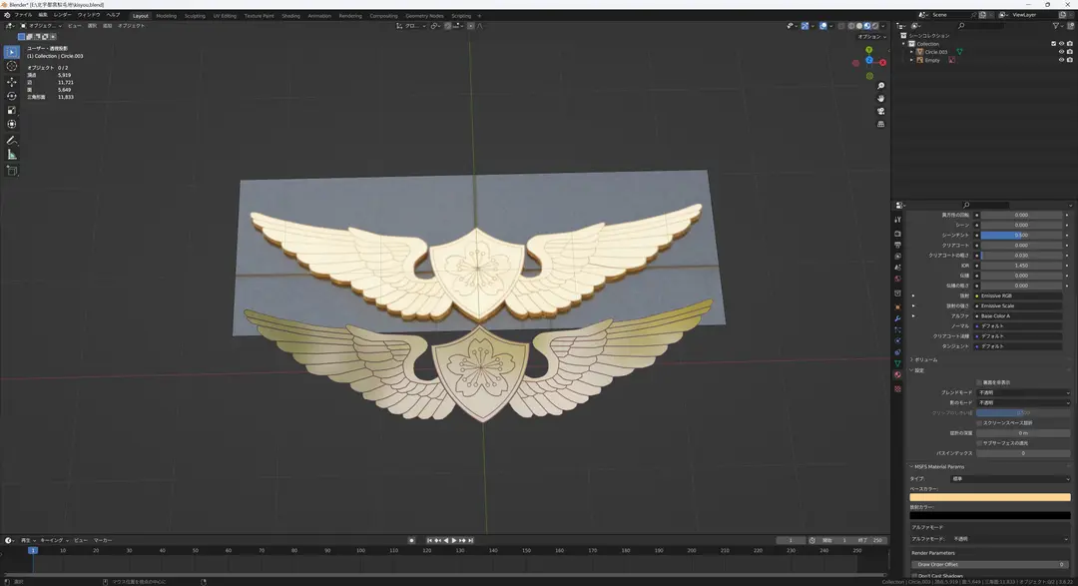Viewport: 1078px width, 586px height.
Task: Hide the Collection in outliner via eye
Action: (x=1061, y=43)
